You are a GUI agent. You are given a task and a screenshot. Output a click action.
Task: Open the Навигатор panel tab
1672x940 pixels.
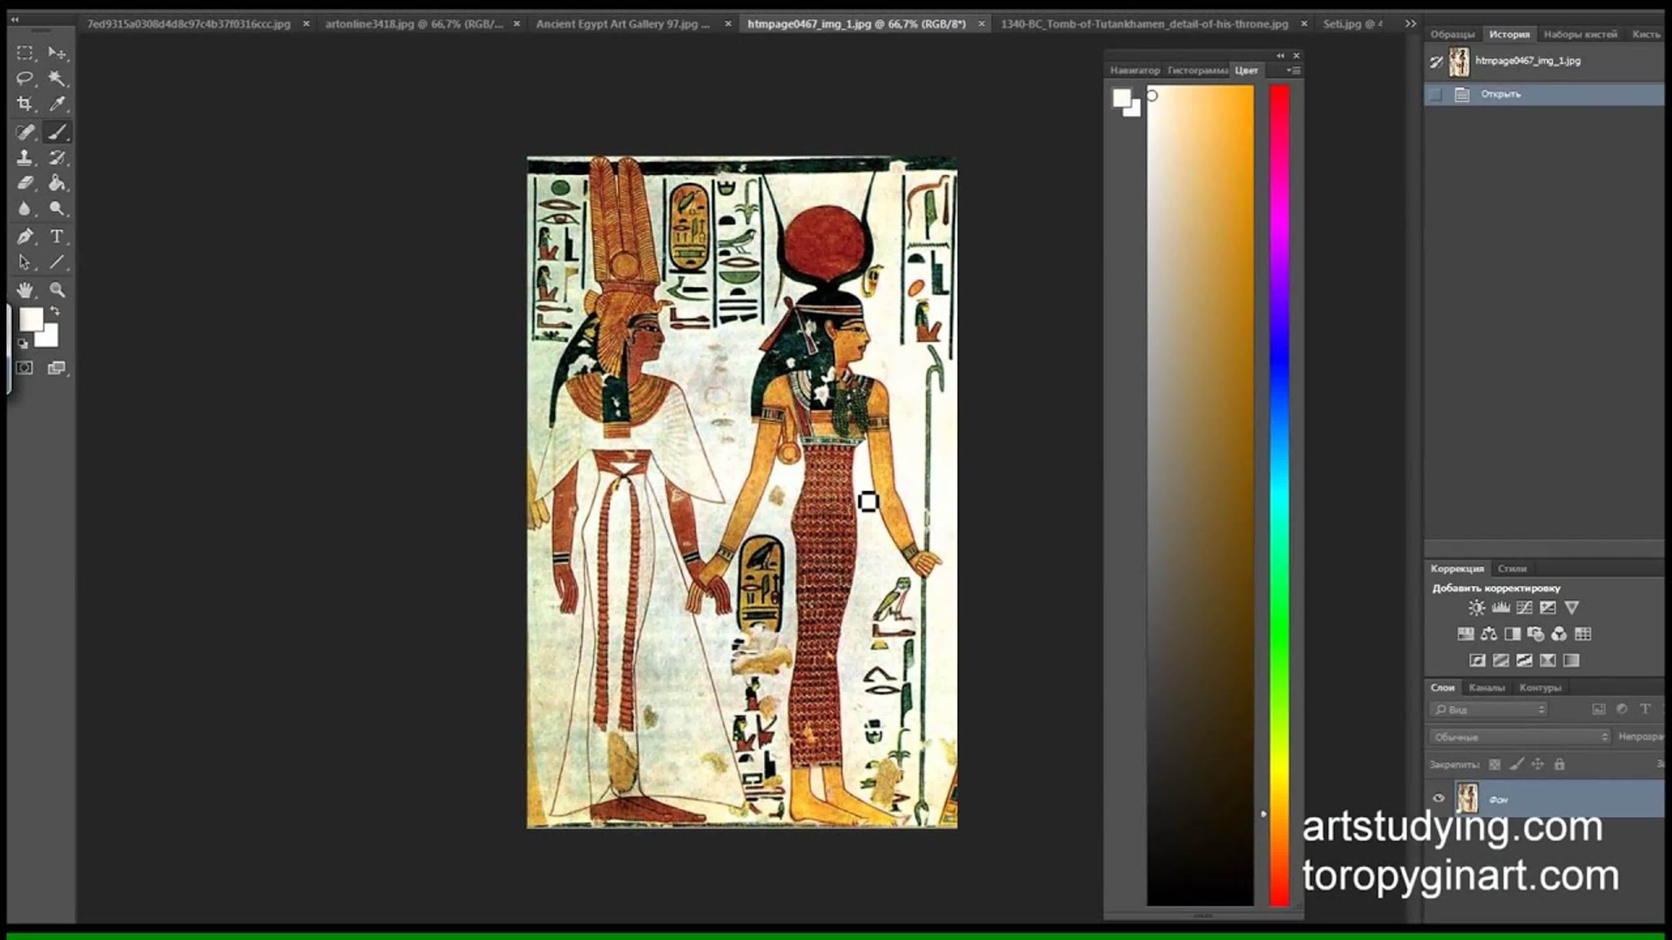1134,70
